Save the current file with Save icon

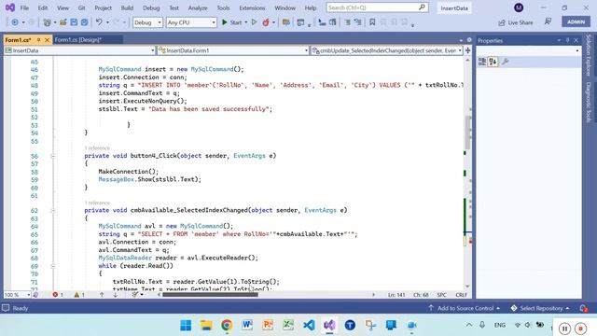[74, 22]
